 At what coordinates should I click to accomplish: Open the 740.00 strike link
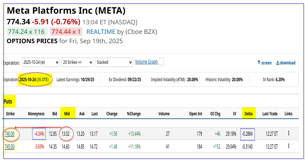[x=10, y=134]
